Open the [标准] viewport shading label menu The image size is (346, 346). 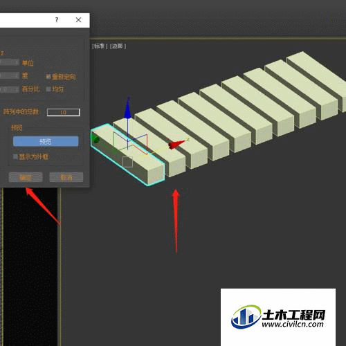(x=100, y=46)
